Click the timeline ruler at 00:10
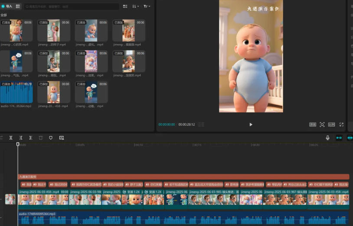Image resolution: width=353 pixels, height=226 pixels. pos(138,145)
